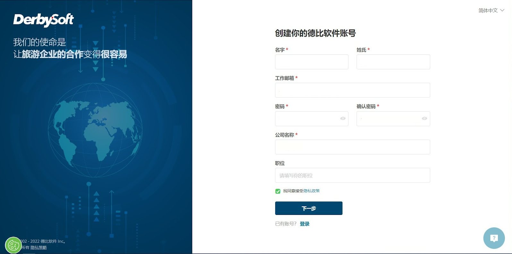
Task: Open the 简体中文 language dropdown
Action: (491, 11)
